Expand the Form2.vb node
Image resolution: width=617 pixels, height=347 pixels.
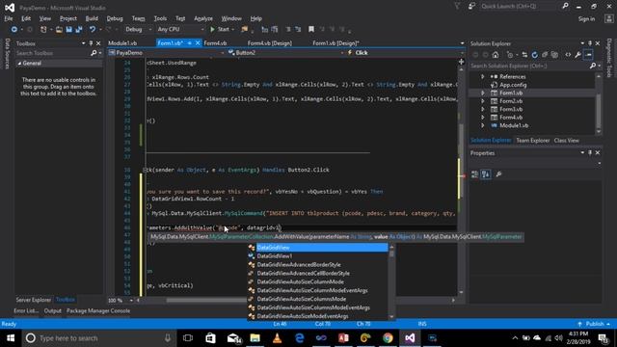click(483, 101)
